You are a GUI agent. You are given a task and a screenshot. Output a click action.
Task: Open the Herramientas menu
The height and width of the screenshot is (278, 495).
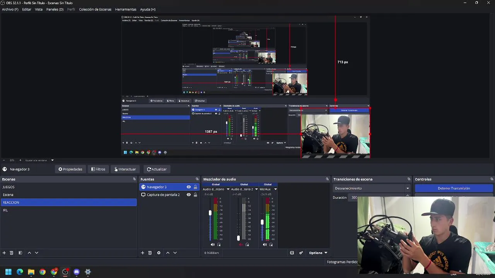click(x=126, y=9)
